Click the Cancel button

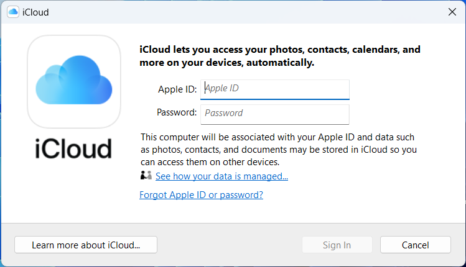click(416, 245)
